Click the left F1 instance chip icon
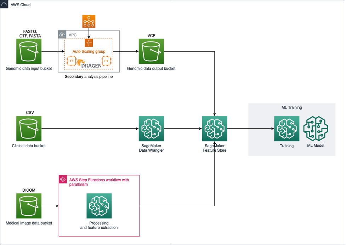Screen dimensions: 346x245 coord(71,60)
